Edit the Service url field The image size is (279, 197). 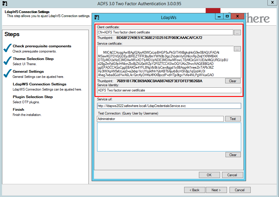tap(169, 106)
